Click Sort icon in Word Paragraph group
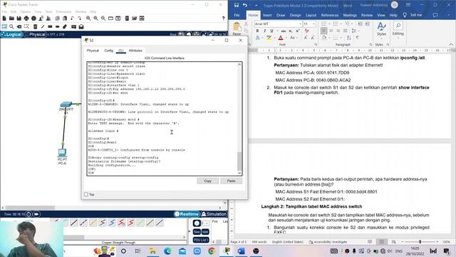Viewport: 456px width, 257px height. click(x=348, y=38)
